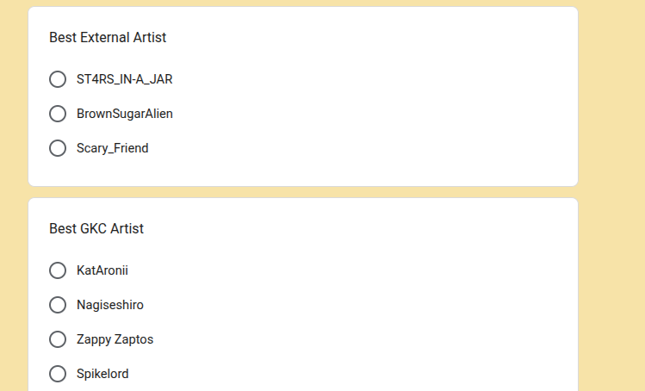This screenshot has width=645, height=391.
Task: Click the ST4RS_IN-A_JAR option label text
Action: (x=124, y=79)
